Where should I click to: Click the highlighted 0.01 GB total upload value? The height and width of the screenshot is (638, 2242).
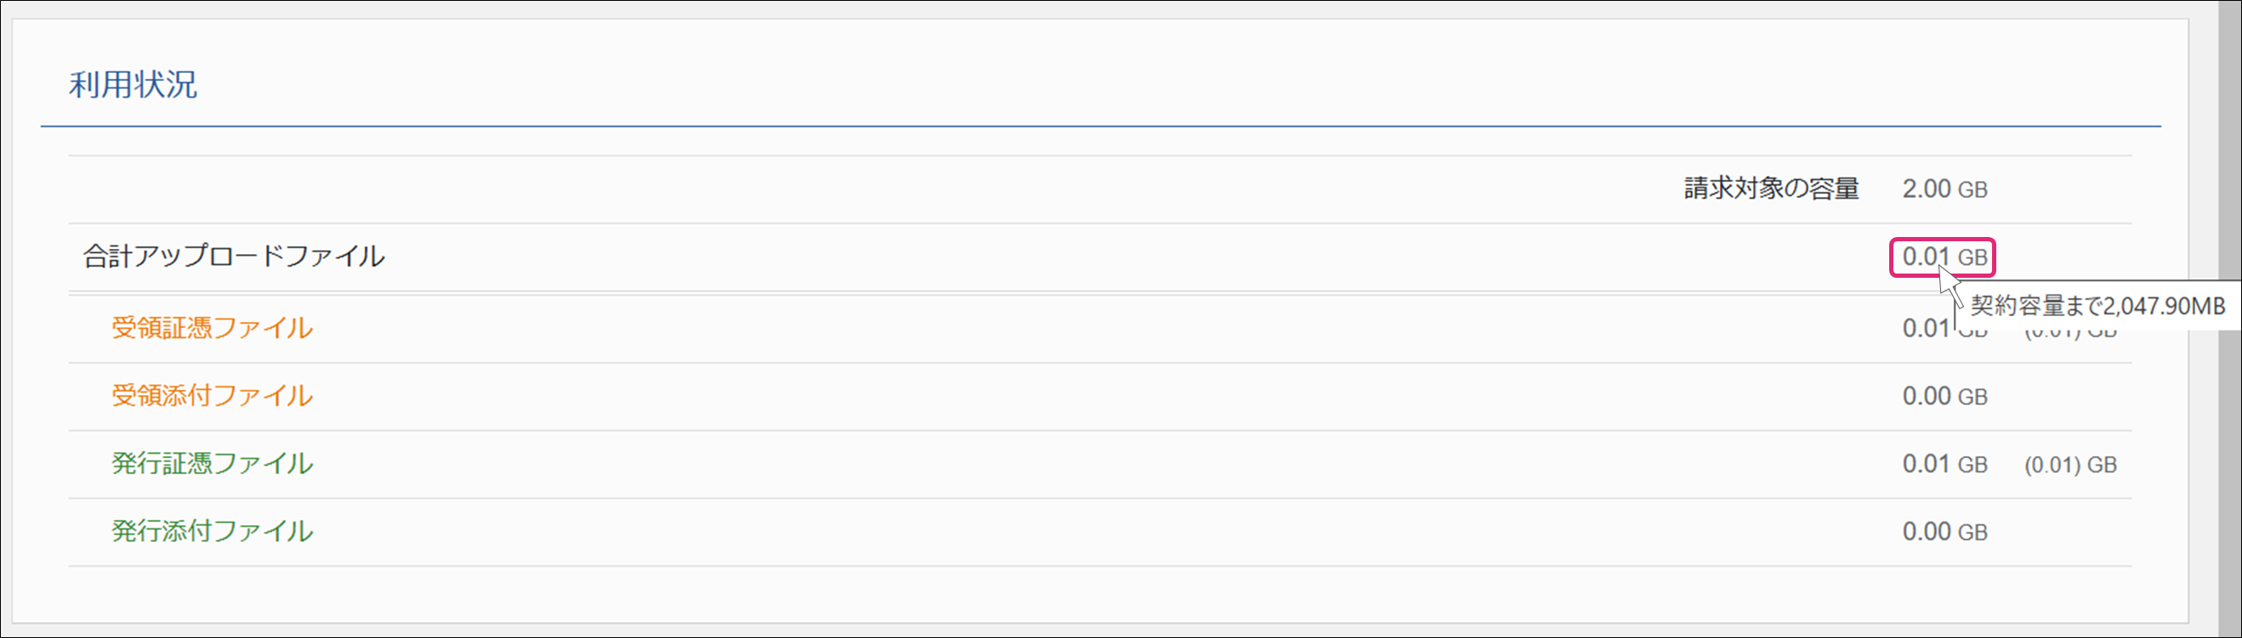[x=1943, y=257]
